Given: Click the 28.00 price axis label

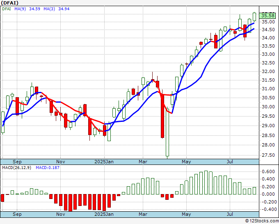Looking at the screenshot, I should point(268,145).
